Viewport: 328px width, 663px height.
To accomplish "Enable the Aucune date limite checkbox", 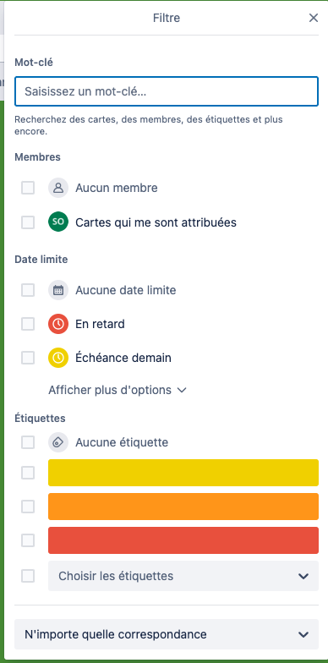I will pyautogui.click(x=28, y=290).
